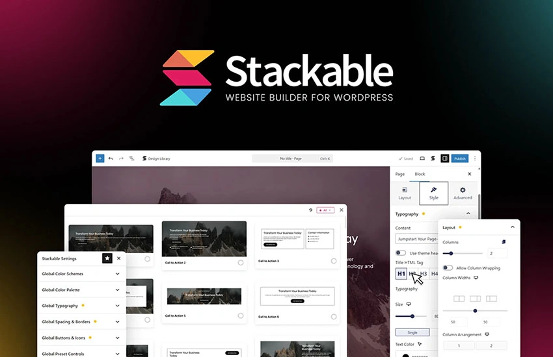
Task: Switch to the Page tab
Action: [400, 174]
